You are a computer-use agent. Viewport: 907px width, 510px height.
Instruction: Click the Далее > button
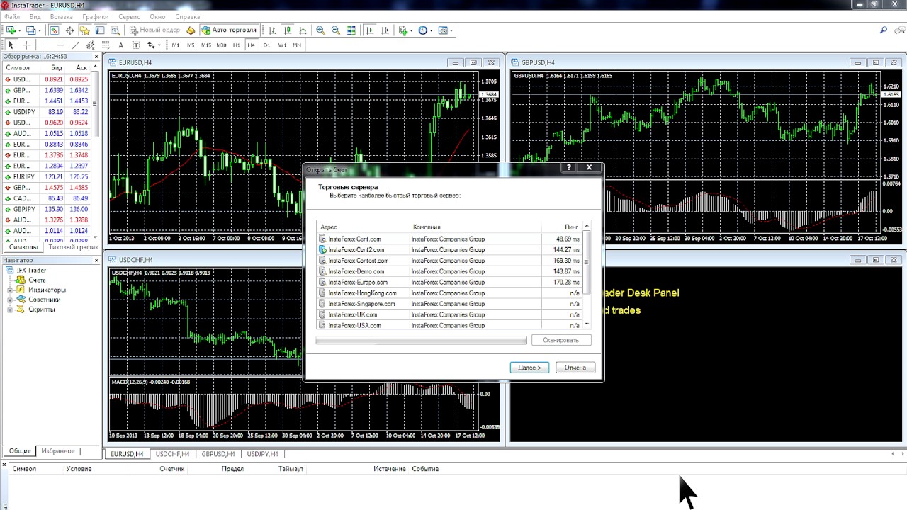tap(529, 367)
